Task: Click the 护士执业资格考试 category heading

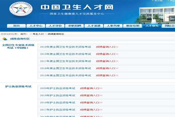Action: pyautogui.click(x=18, y=87)
